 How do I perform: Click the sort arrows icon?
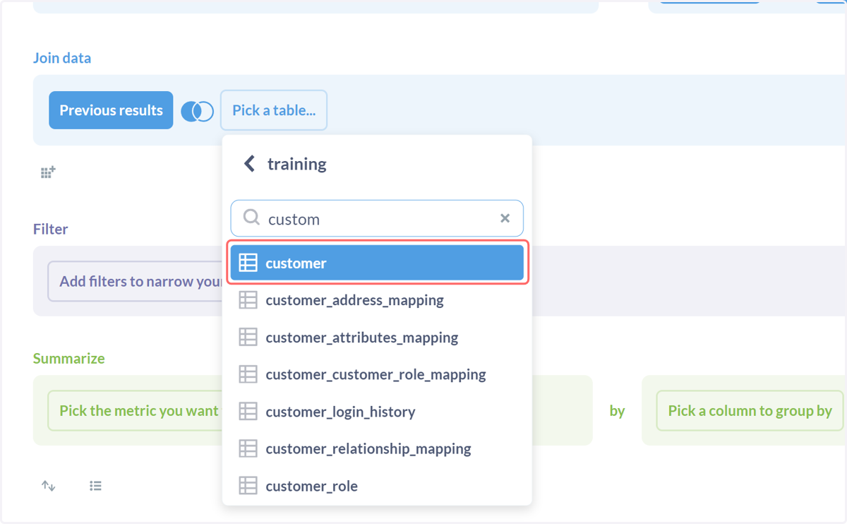coord(48,485)
